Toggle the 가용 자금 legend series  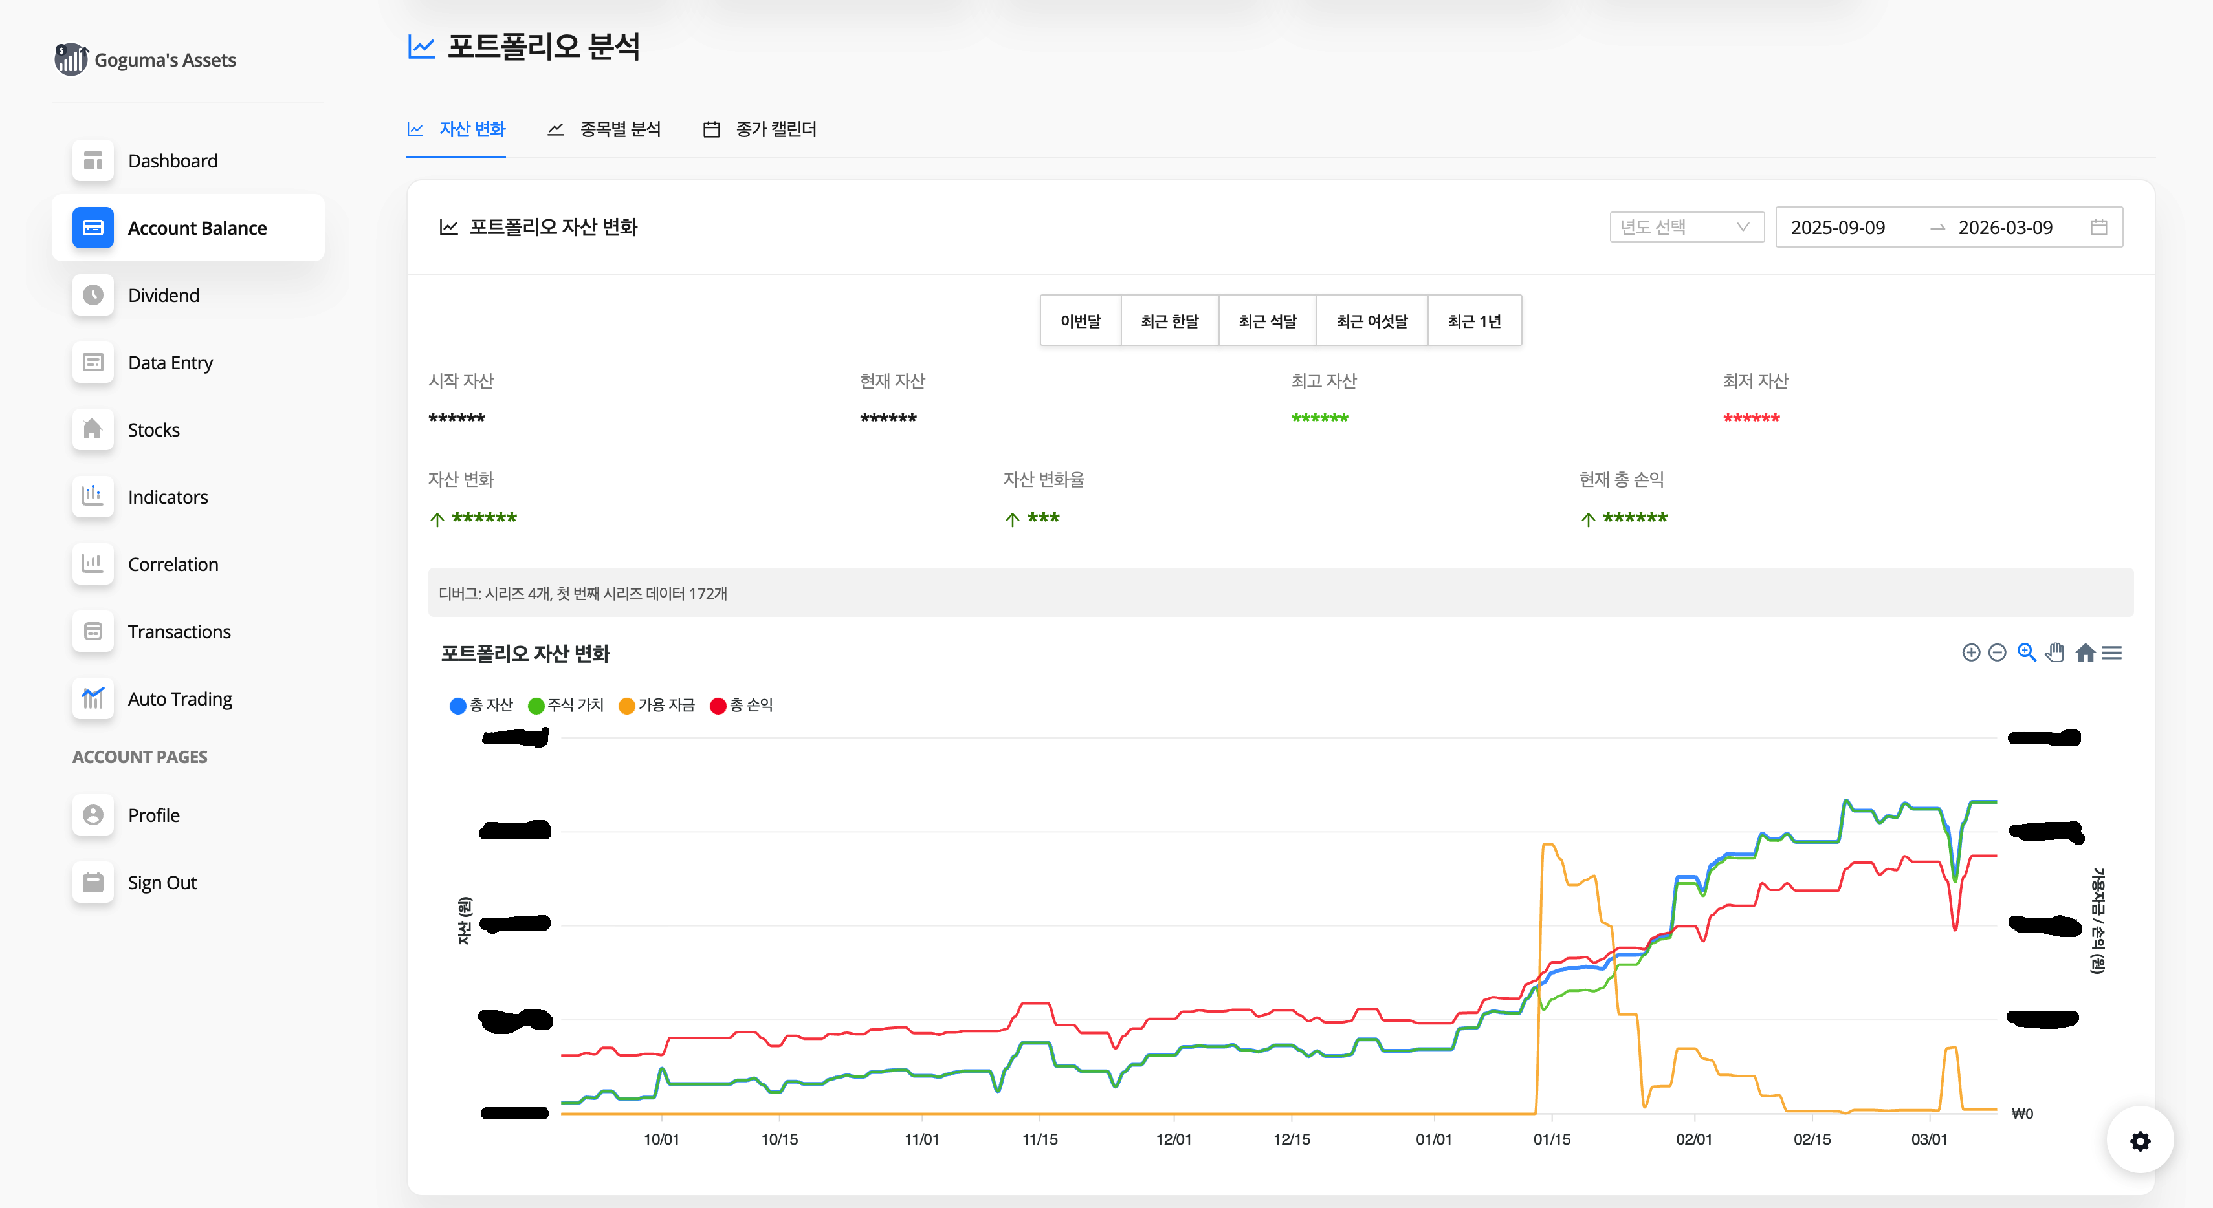pyautogui.click(x=657, y=705)
